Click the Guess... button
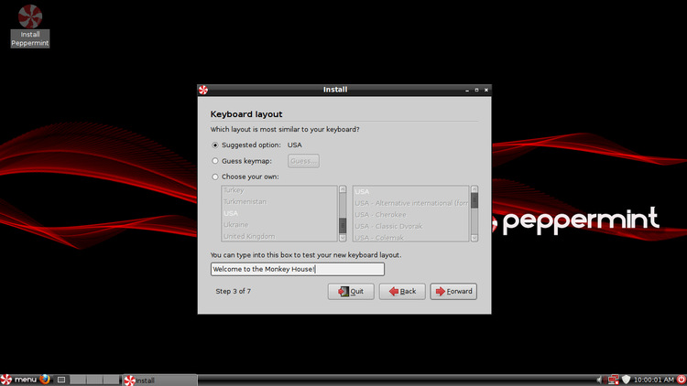Screen dimensions: 687x386 pos(303,161)
